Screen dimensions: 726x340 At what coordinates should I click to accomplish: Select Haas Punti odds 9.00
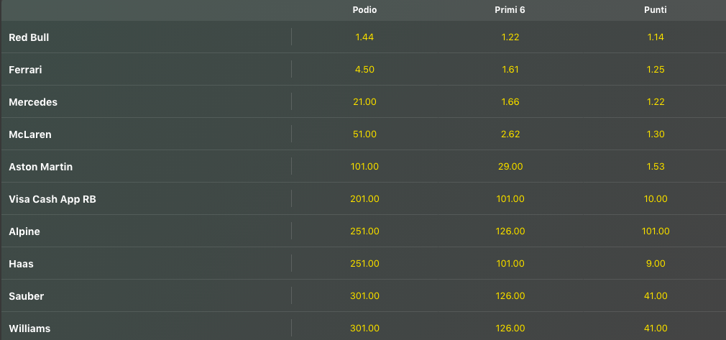[656, 264]
